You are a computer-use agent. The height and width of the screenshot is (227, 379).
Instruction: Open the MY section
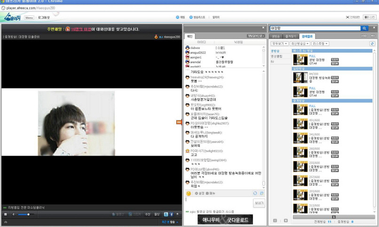coord(373,36)
